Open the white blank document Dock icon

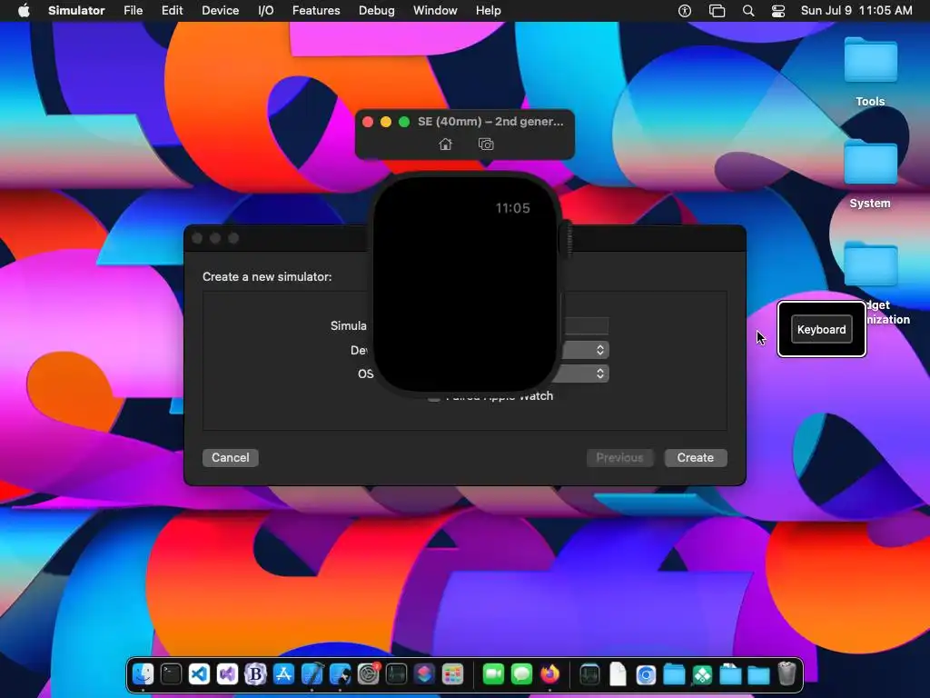(618, 674)
